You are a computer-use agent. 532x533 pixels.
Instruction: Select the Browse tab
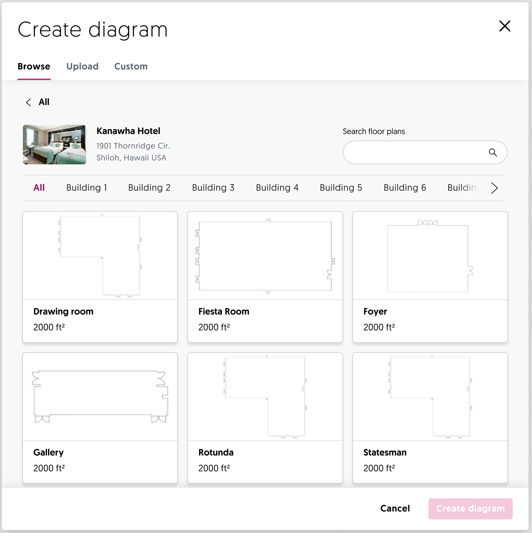[34, 66]
